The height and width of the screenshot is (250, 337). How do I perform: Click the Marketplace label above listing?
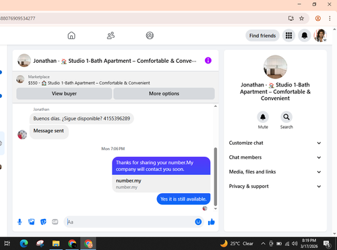pos(39,77)
